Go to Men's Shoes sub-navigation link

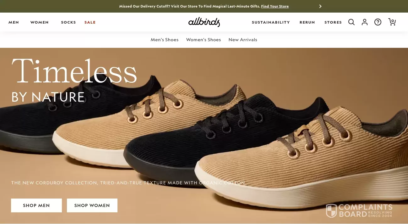click(165, 40)
